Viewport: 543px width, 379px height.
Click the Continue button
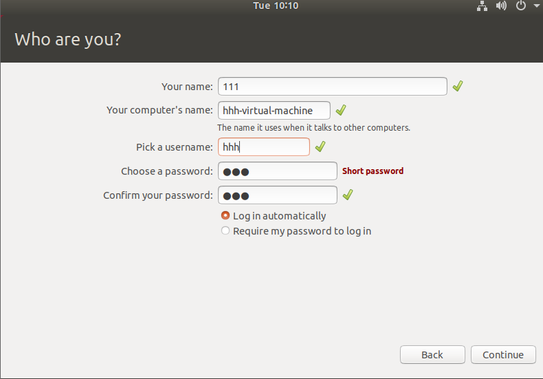click(x=503, y=354)
